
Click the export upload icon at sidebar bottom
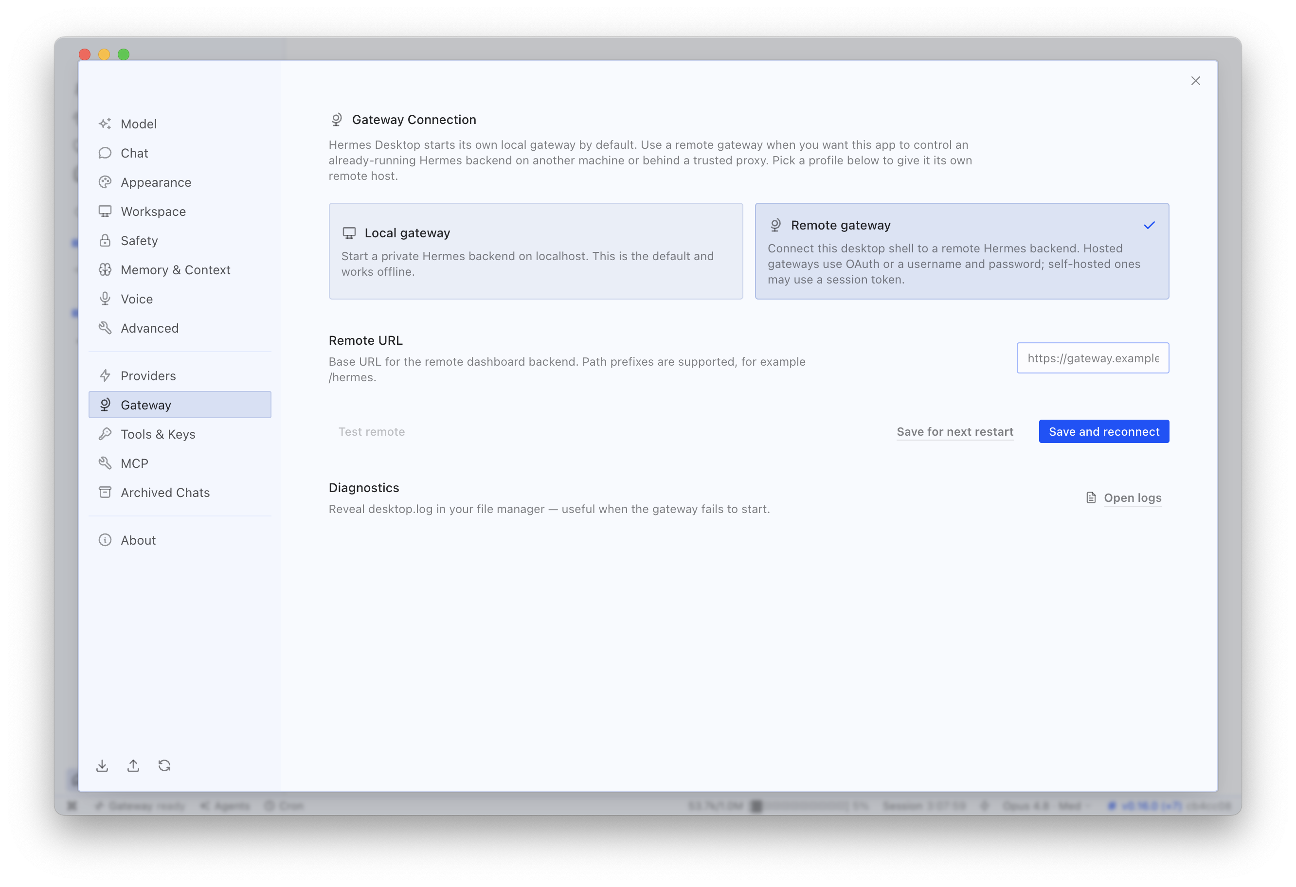point(133,765)
